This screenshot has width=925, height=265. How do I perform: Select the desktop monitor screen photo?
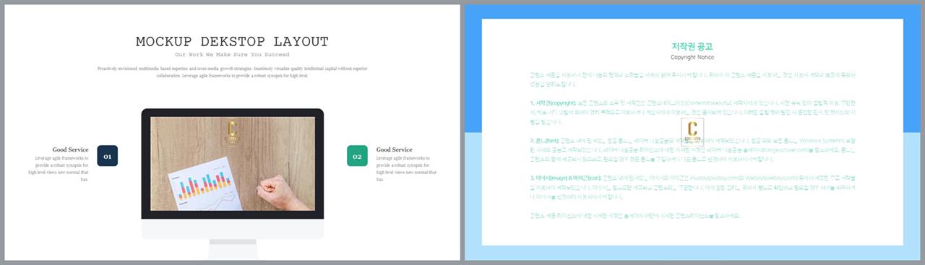click(x=233, y=164)
